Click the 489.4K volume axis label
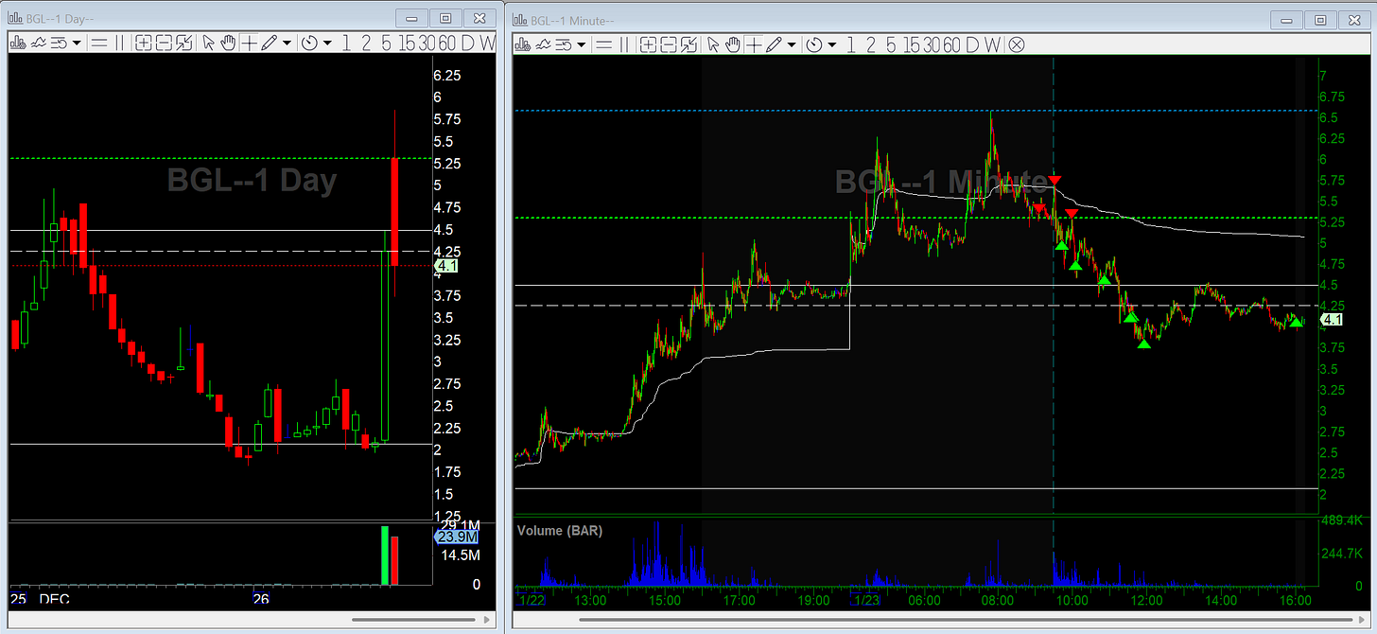This screenshot has width=1377, height=634. (1344, 520)
